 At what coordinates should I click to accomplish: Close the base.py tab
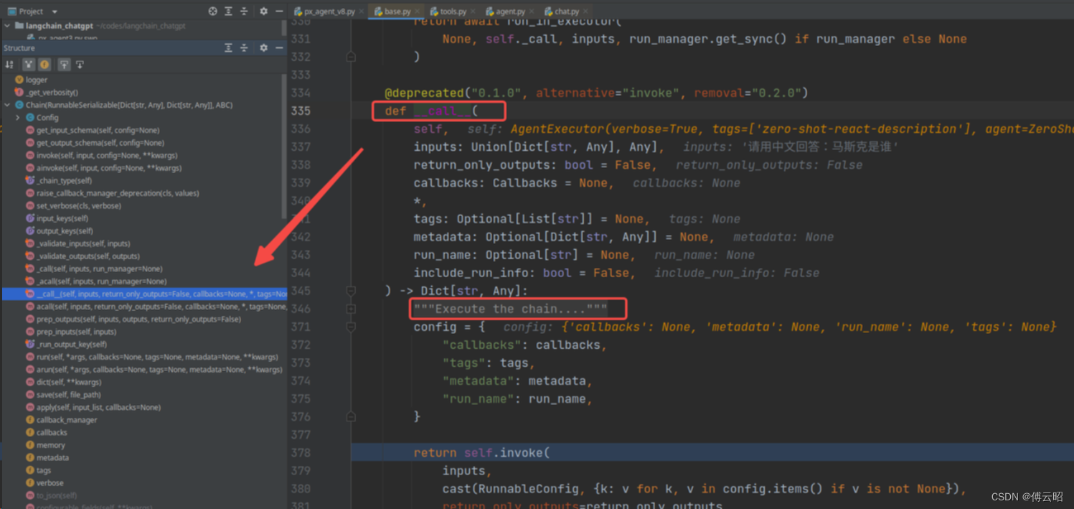pyautogui.click(x=417, y=11)
